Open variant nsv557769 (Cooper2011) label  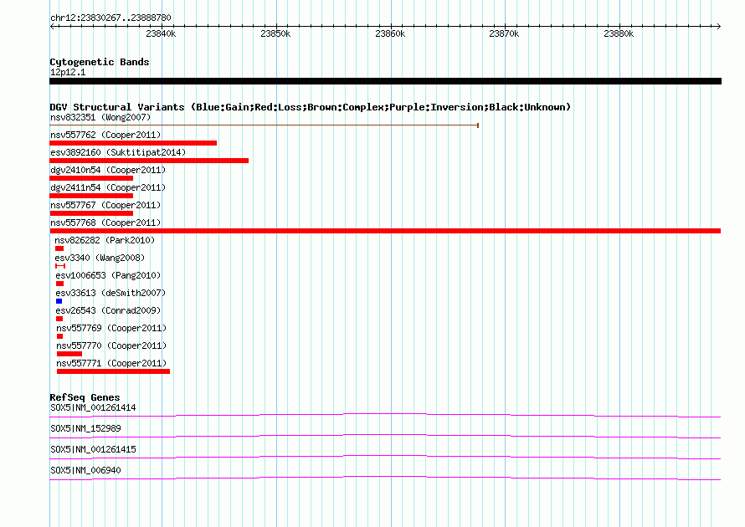click(x=111, y=328)
